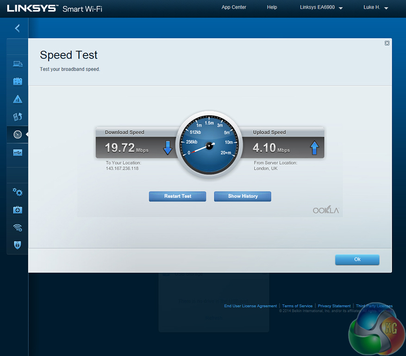
Task: Click the Ookla logo
Action: click(x=326, y=210)
